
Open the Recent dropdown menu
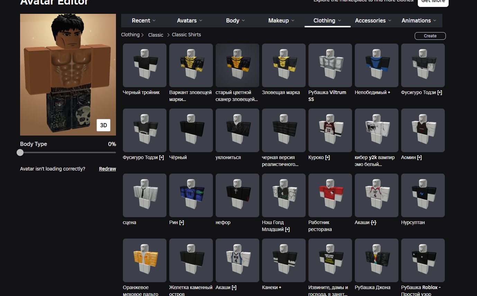click(144, 20)
